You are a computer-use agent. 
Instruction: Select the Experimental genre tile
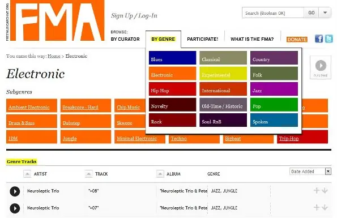tap(223, 74)
